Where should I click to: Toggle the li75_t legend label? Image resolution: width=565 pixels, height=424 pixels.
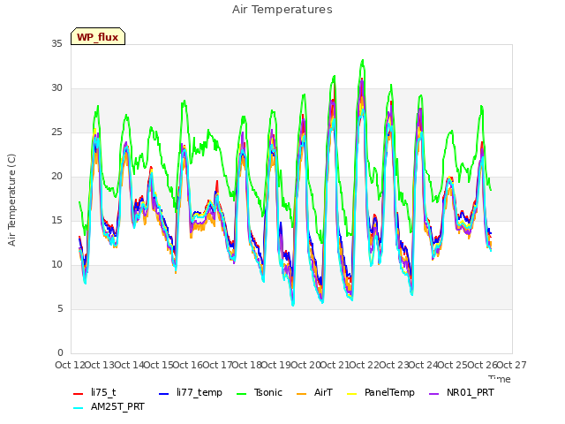pyautogui.click(x=103, y=392)
